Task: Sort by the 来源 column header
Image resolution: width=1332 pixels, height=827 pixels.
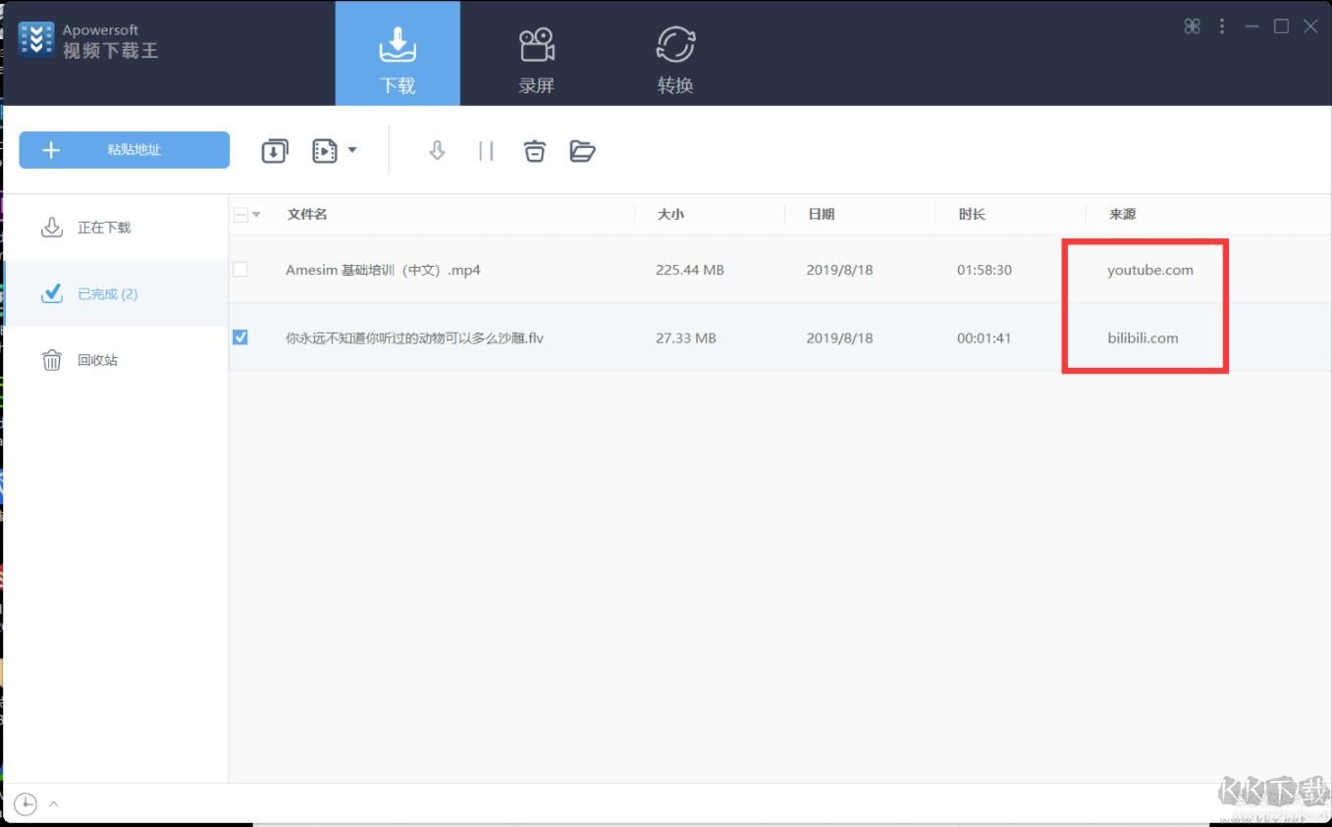Action: (1123, 214)
